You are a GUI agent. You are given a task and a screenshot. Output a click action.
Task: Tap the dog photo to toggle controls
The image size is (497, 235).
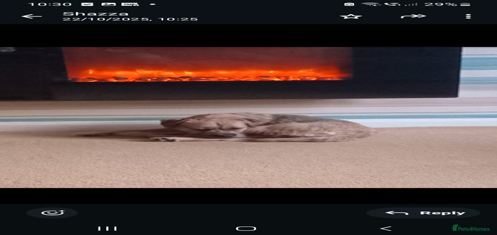(x=248, y=117)
